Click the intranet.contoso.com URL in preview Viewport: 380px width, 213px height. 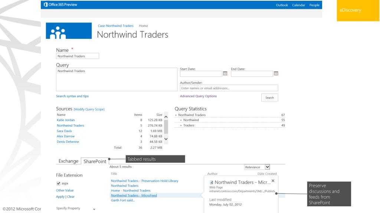242,191
